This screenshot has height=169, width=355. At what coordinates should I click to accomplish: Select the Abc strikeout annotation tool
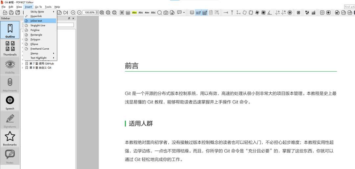pyautogui.click(x=147, y=13)
